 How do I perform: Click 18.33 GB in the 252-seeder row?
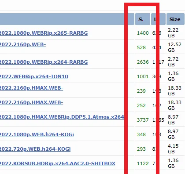click(174, 105)
